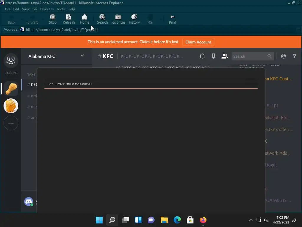Click the search magnifier icon in Discord
This screenshot has width=302, height=227.
point(269,56)
